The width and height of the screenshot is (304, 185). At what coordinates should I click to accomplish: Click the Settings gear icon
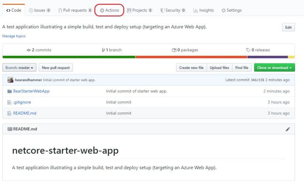tap(224, 10)
